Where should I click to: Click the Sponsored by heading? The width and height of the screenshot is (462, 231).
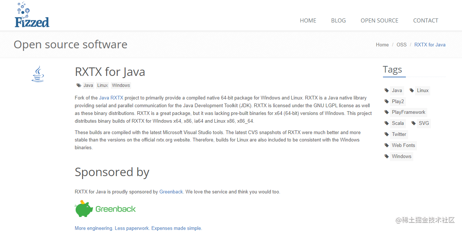112,172
